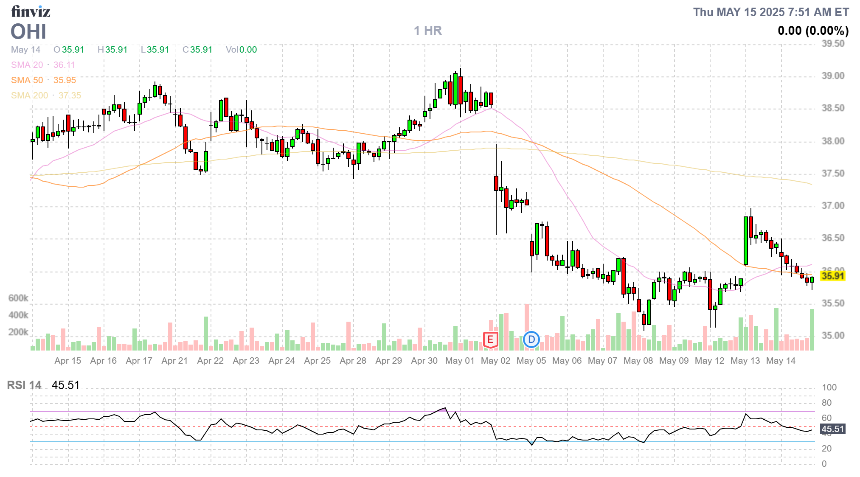The height and width of the screenshot is (477, 860).
Task: Click the 1 HR timeframe label
Action: click(427, 31)
